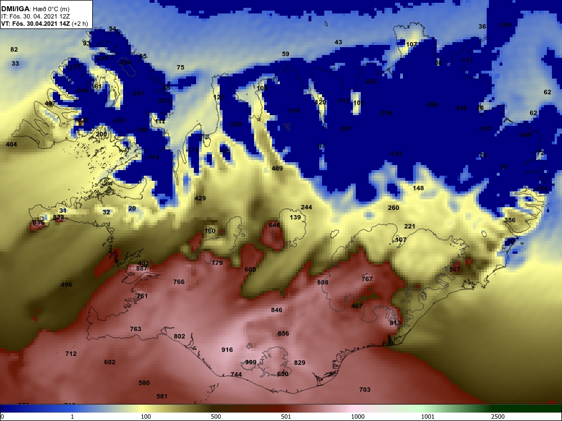Click the 'DMI/IGA: Hæð 0°C (m)' title text
562x421 pixels.
[35, 9]
